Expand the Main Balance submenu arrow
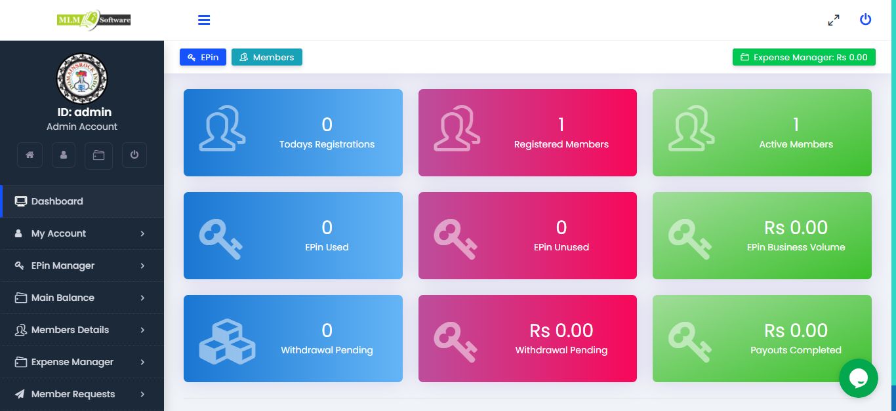 point(142,298)
